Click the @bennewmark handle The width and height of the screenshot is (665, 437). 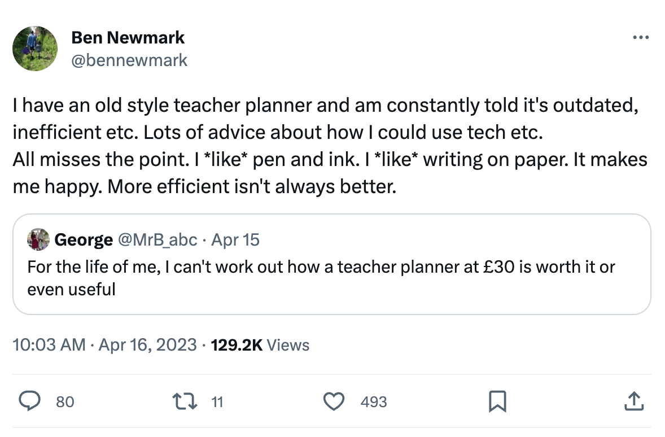coord(129,60)
